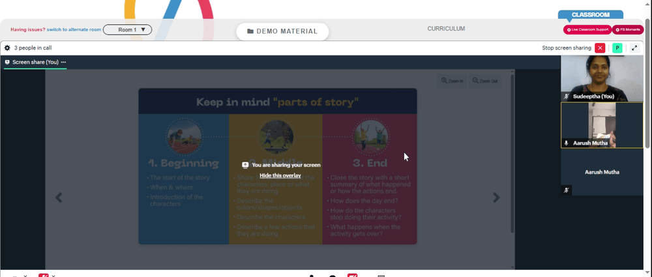Screen dimensions: 652x277
Task: Click the green P participant avatar
Action: click(x=617, y=48)
